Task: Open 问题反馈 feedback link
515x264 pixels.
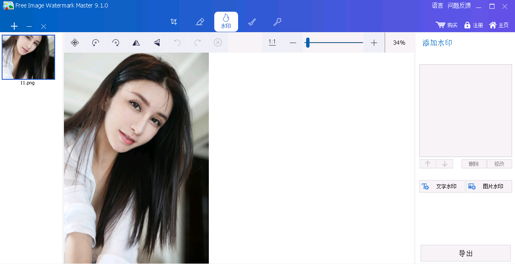Action: [x=459, y=6]
